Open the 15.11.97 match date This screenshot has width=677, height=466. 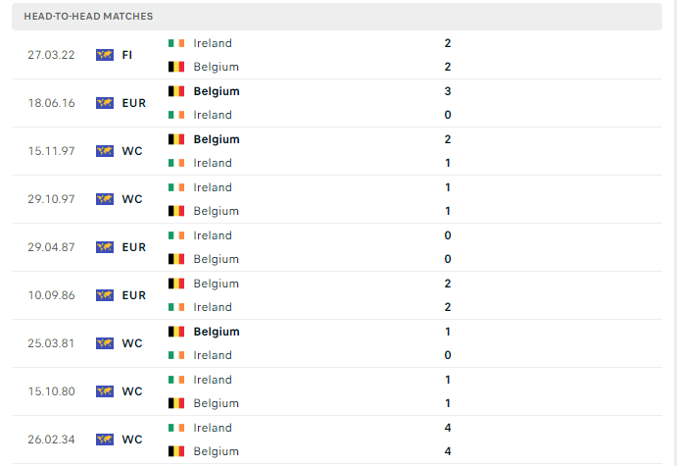pyautogui.click(x=51, y=151)
